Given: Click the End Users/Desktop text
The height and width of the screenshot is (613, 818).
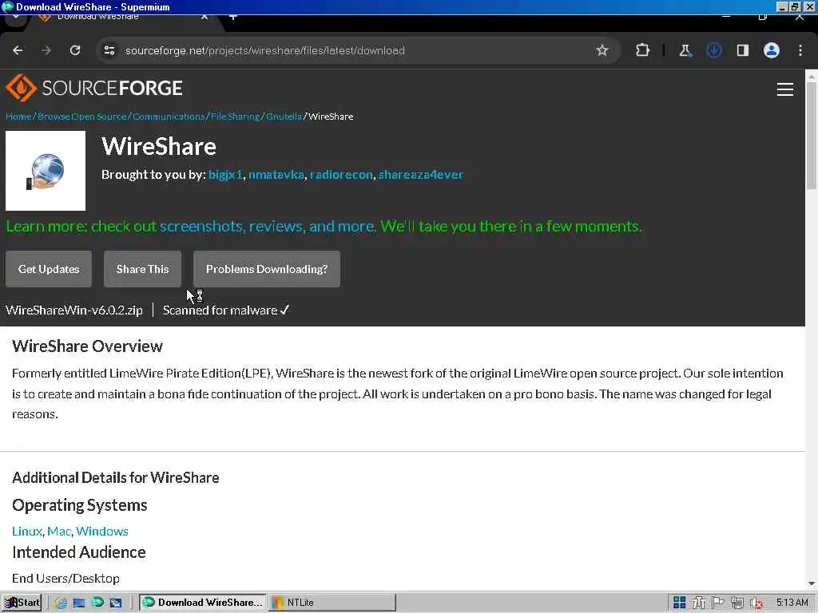Looking at the screenshot, I should coord(66,578).
